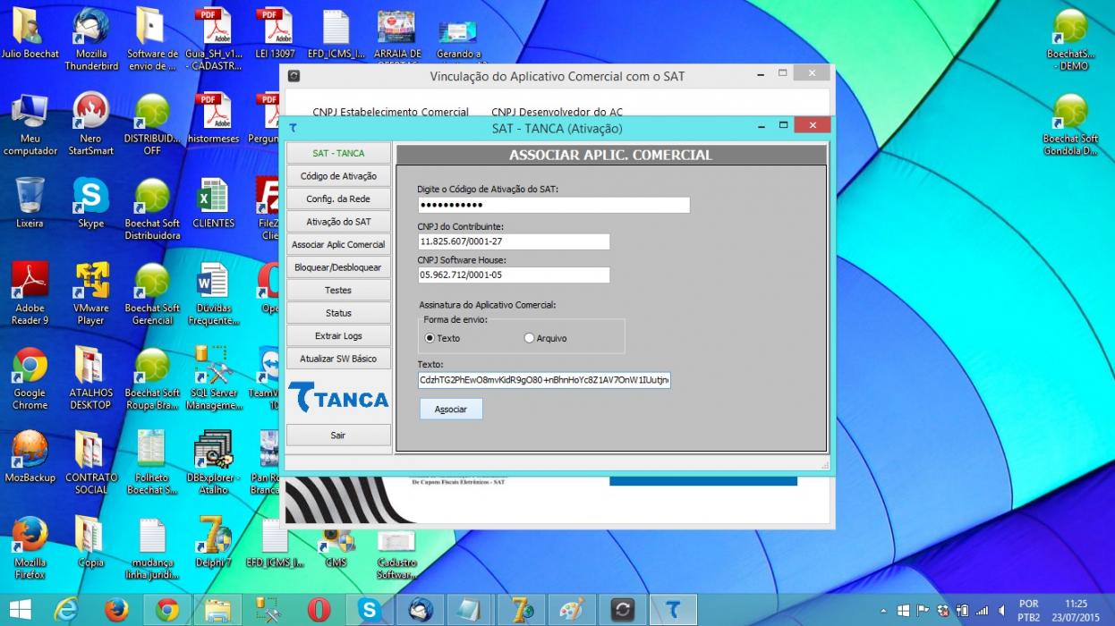The width and height of the screenshot is (1115, 626).
Task: Open LEI 13097 PDF file
Action: 274,34
